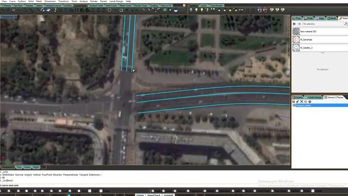Switch to the Right viewport tab
This screenshot has height=196, width=348.
coord(36,167)
